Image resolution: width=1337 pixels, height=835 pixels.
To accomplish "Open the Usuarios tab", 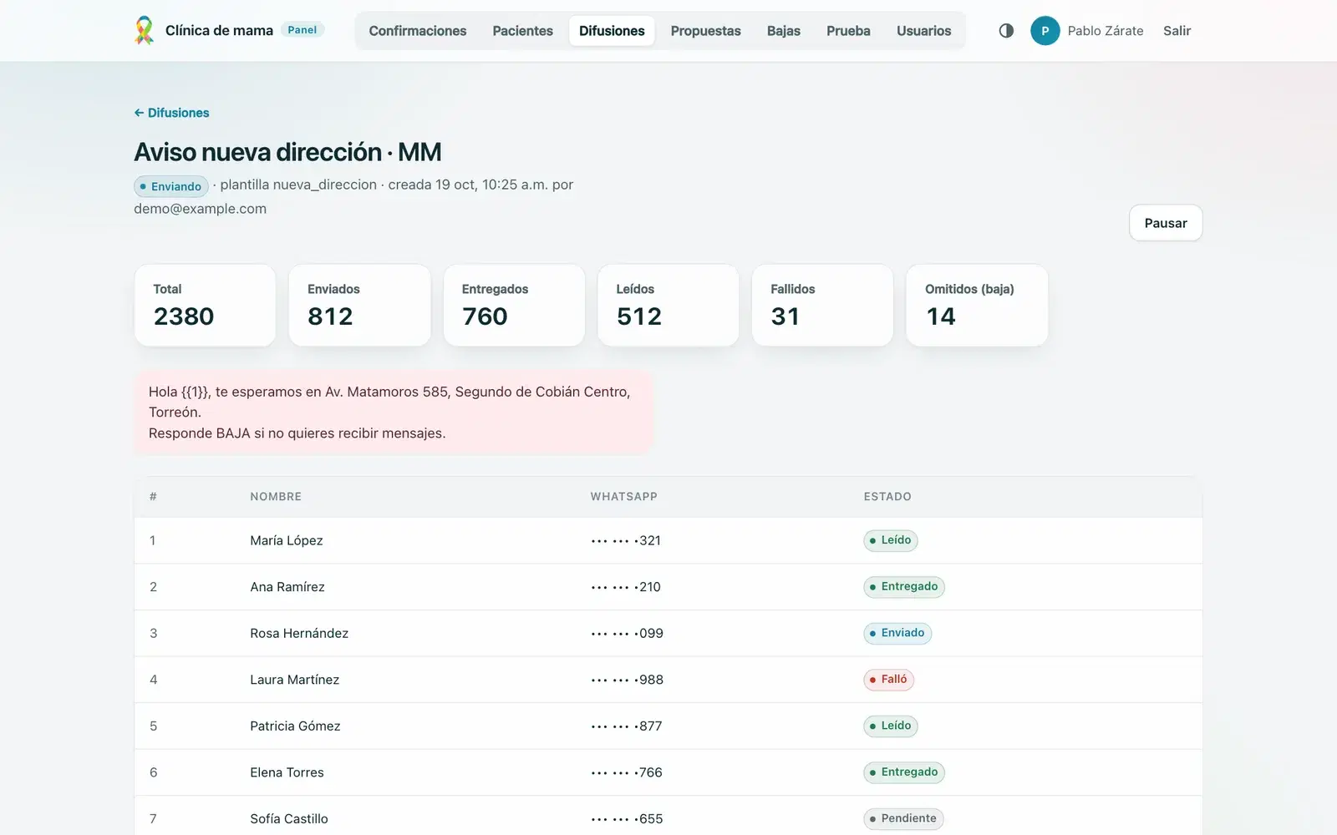I will [x=924, y=31].
